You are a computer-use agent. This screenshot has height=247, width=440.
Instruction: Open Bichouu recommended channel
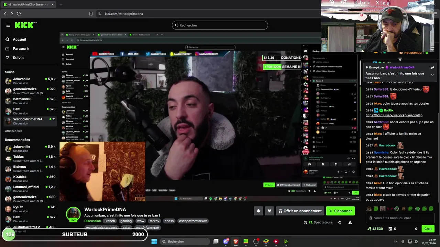tap(30, 169)
